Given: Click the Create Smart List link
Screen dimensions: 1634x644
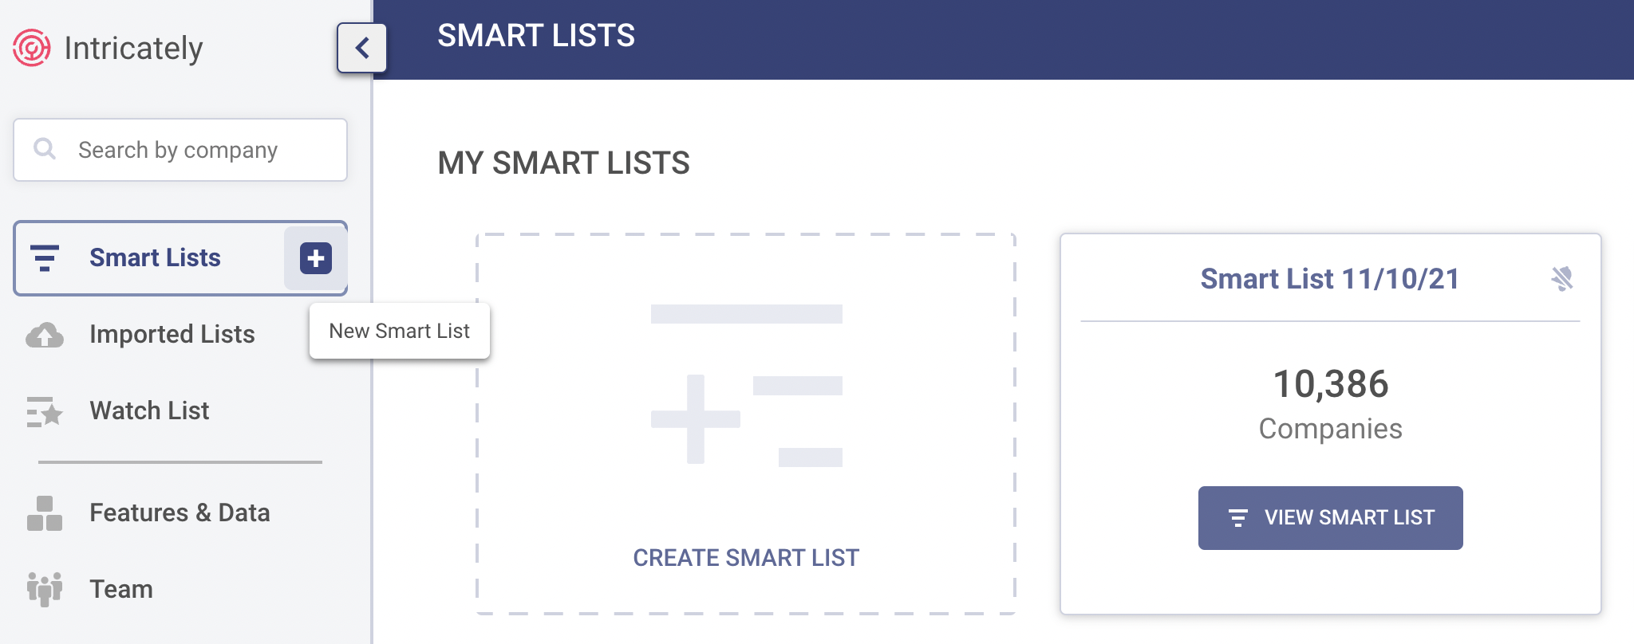Looking at the screenshot, I should tap(746, 558).
